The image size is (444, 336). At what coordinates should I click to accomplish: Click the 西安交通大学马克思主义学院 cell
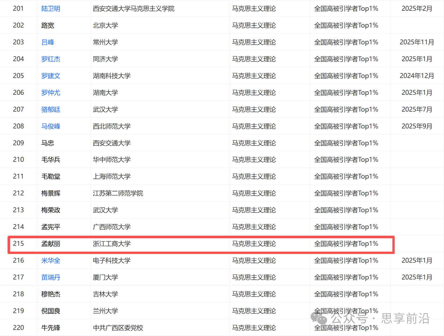[x=134, y=9]
